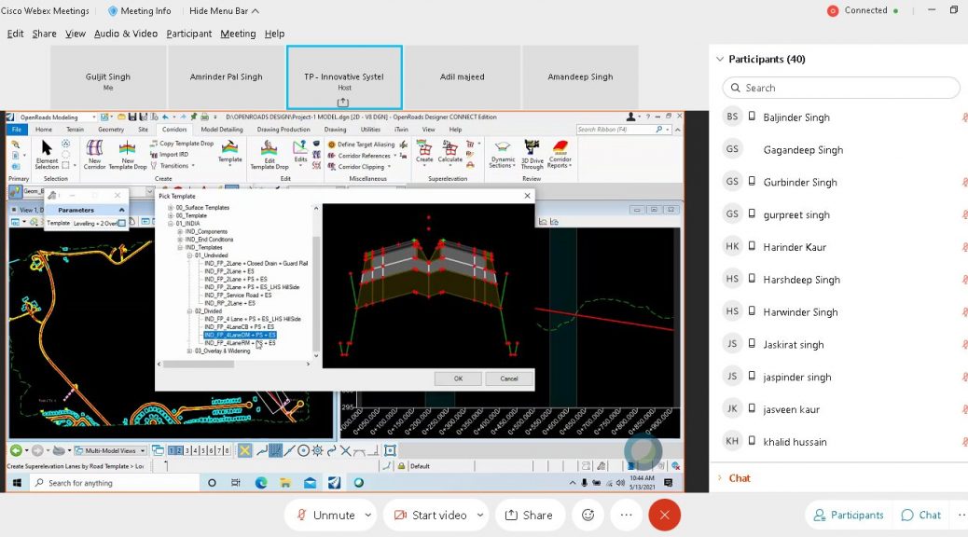Open the Webex Audio & Video menu
Viewport: 968px width, 537px height.
coord(126,34)
